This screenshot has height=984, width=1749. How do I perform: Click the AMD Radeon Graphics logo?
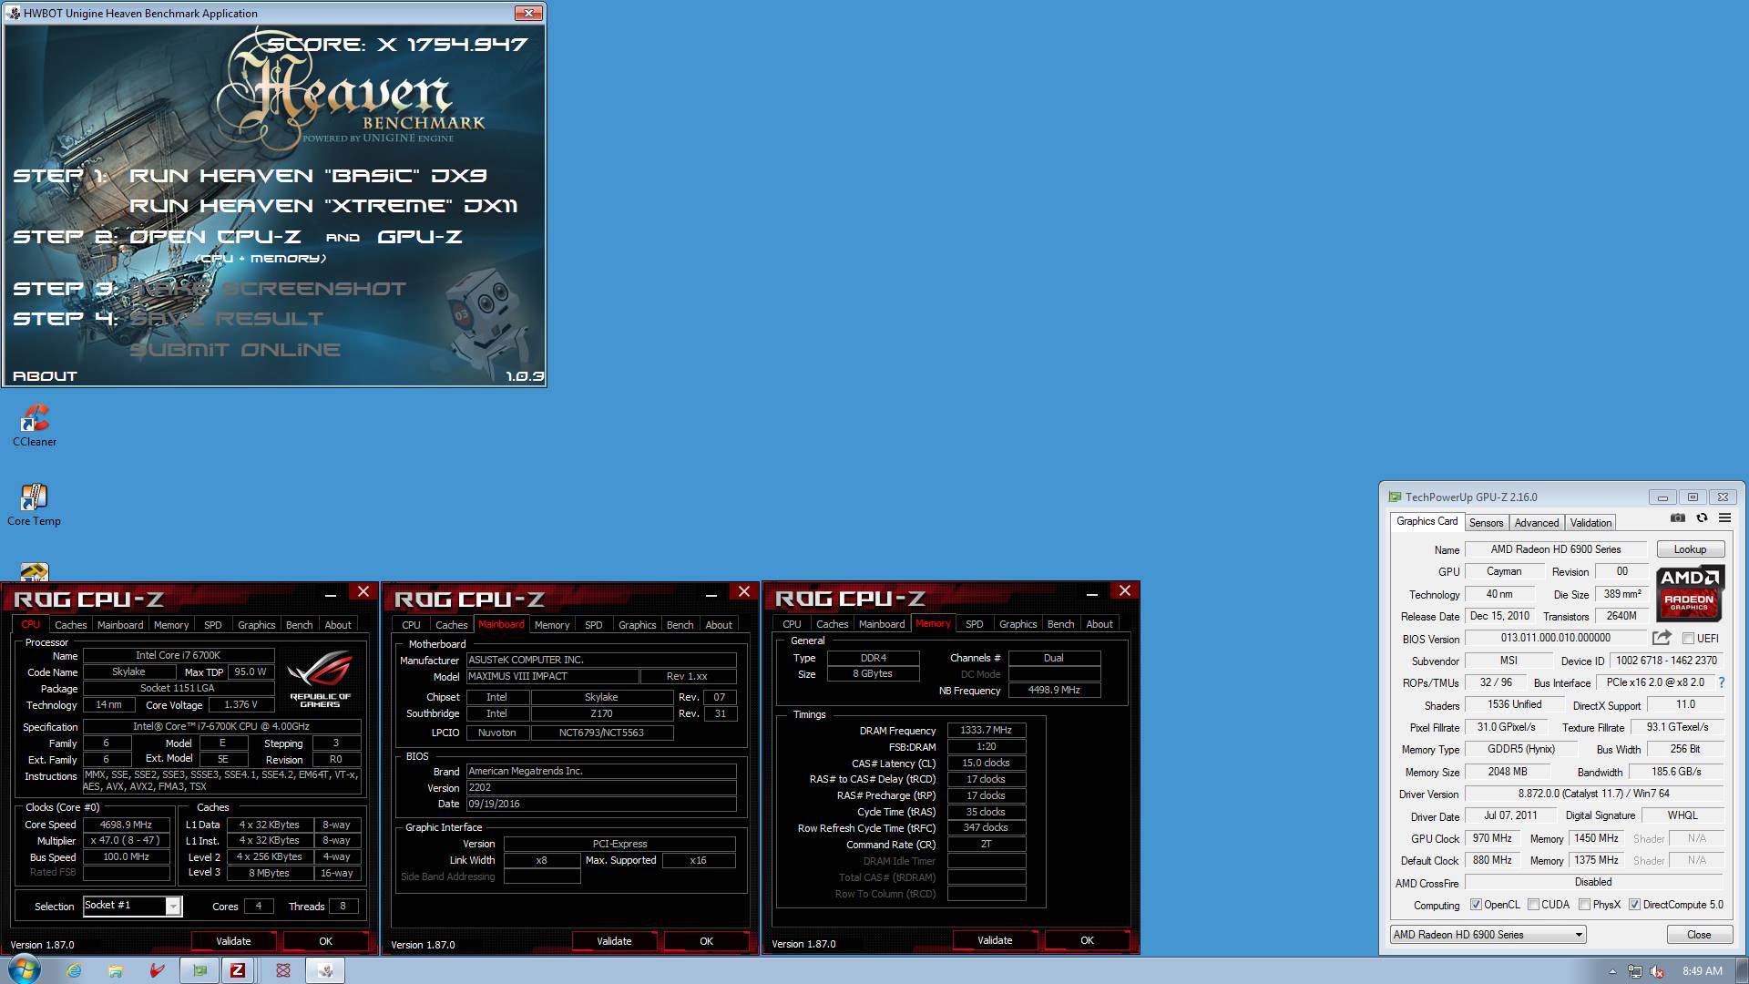[1689, 592]
